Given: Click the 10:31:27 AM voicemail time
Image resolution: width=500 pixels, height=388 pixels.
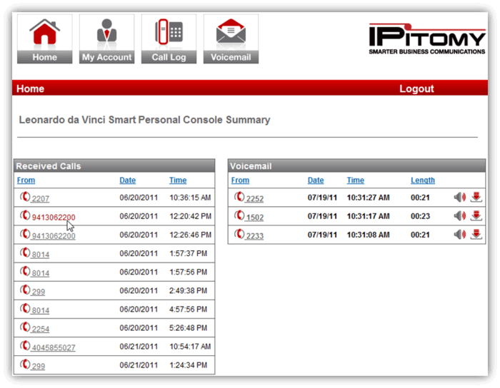Looking at the screenshot, I should pos(369,198).
